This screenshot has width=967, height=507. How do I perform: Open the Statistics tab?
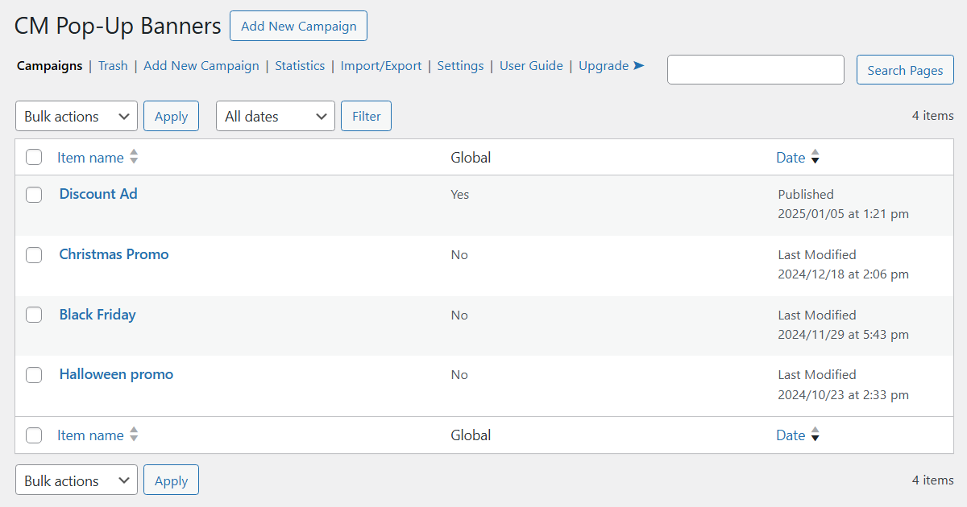pyautogui.click(x=300, y=66)
